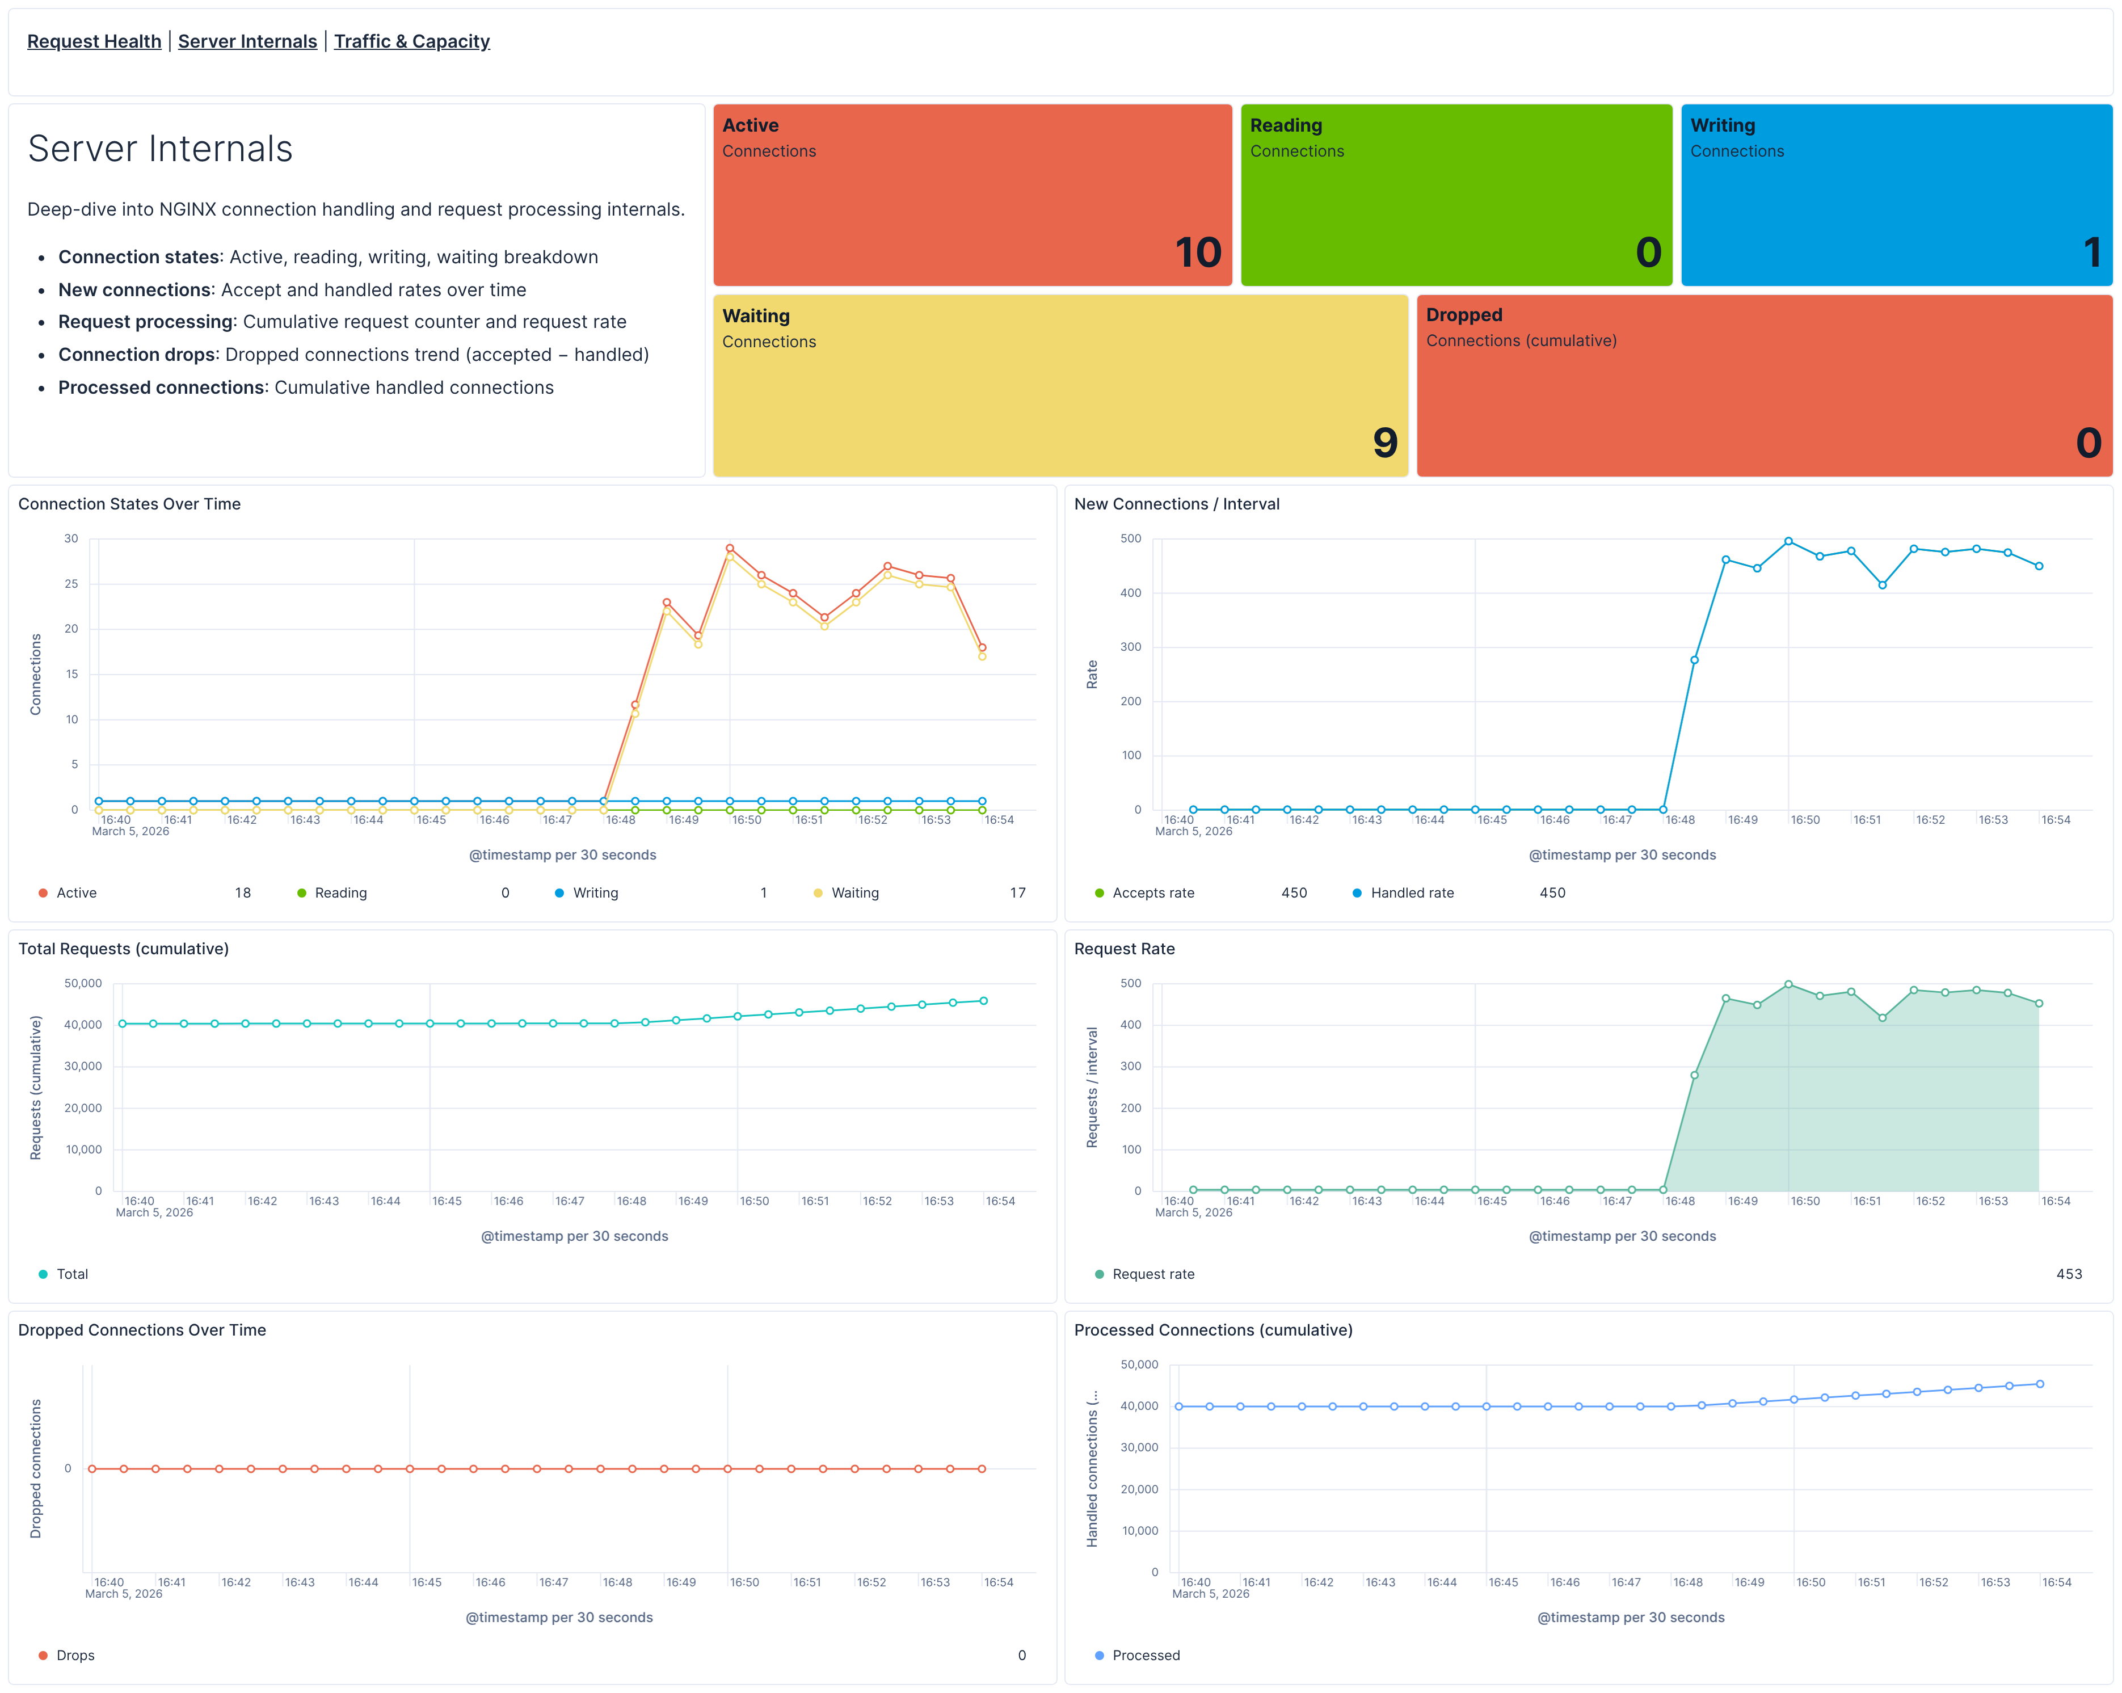Click the Total Requests (cumulative) panel title
The image size is (2122, 1693).
pyautogui.click(x=123, y=949)
